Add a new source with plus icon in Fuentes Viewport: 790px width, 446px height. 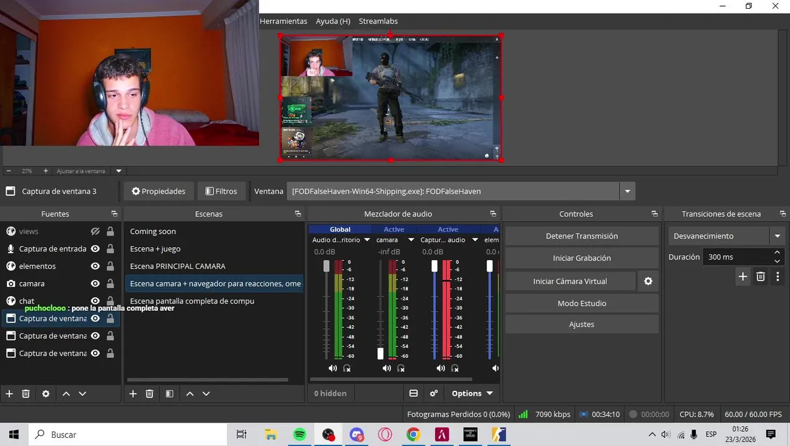(9, 393)
